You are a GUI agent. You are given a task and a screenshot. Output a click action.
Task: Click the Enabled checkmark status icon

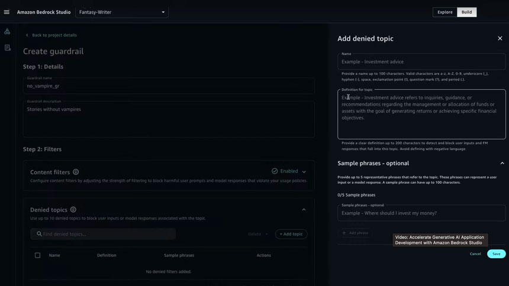click(275, 171)
